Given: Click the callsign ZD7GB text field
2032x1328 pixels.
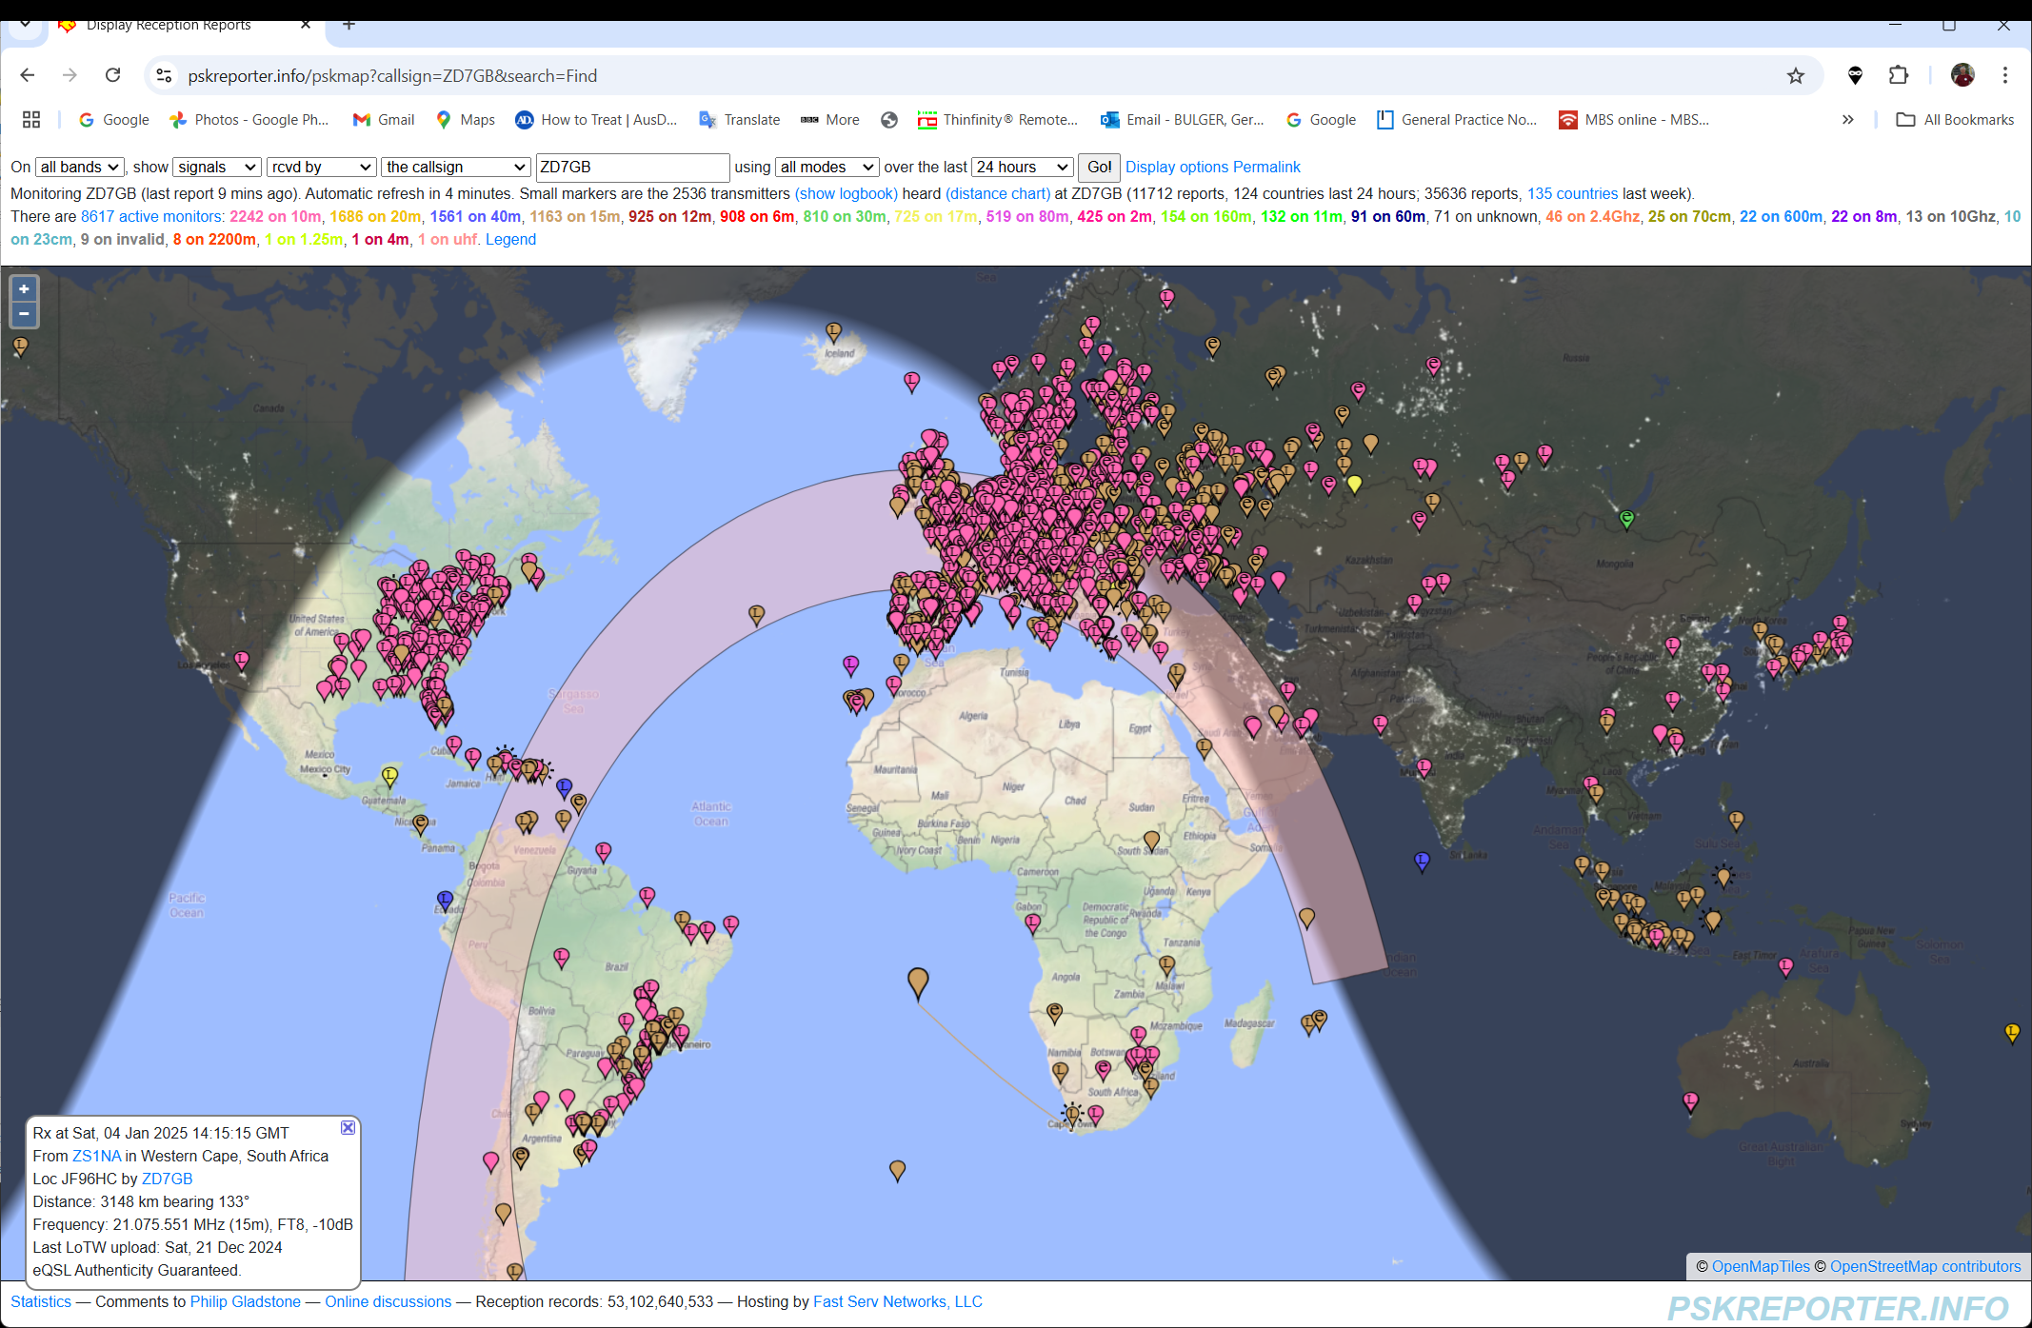Looking at the screenshot, I should point(632,168).
